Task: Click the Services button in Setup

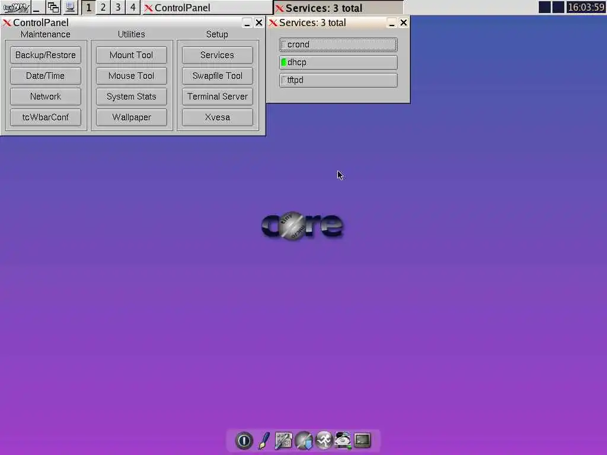Action: tap(217, 55)
